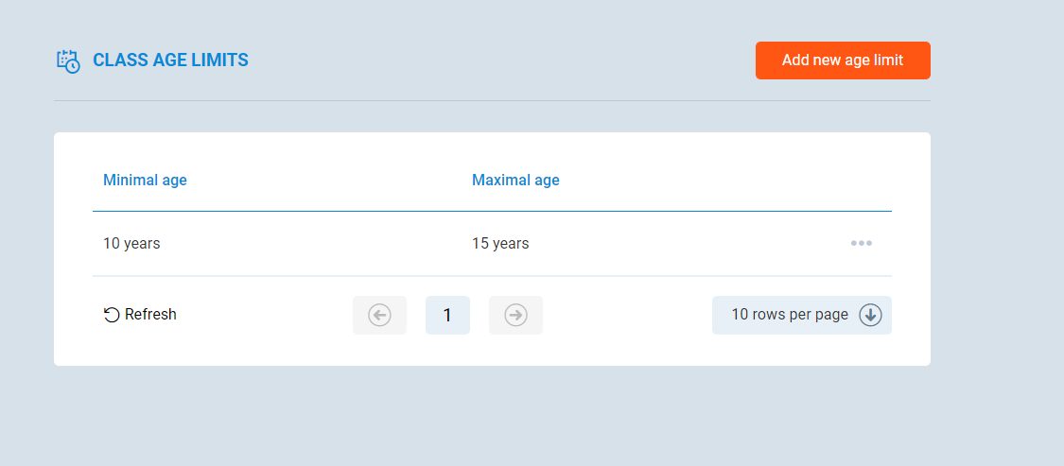
Task: Go to the previous page with left arrow
Action: (379, 315)
